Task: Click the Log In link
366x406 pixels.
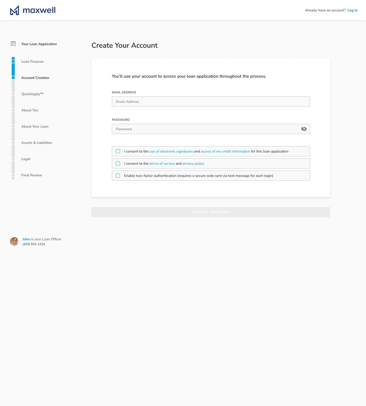Action: pos(353,10)
